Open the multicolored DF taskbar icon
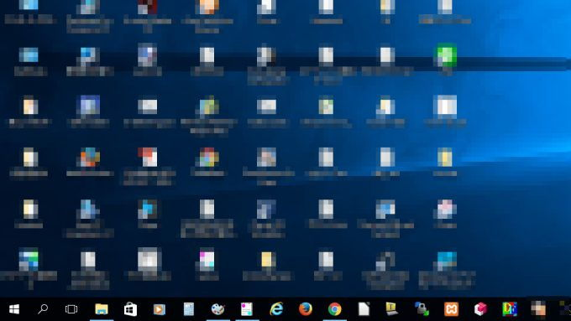The height and width of the screenshot is (321, 571). click(510, 309)
